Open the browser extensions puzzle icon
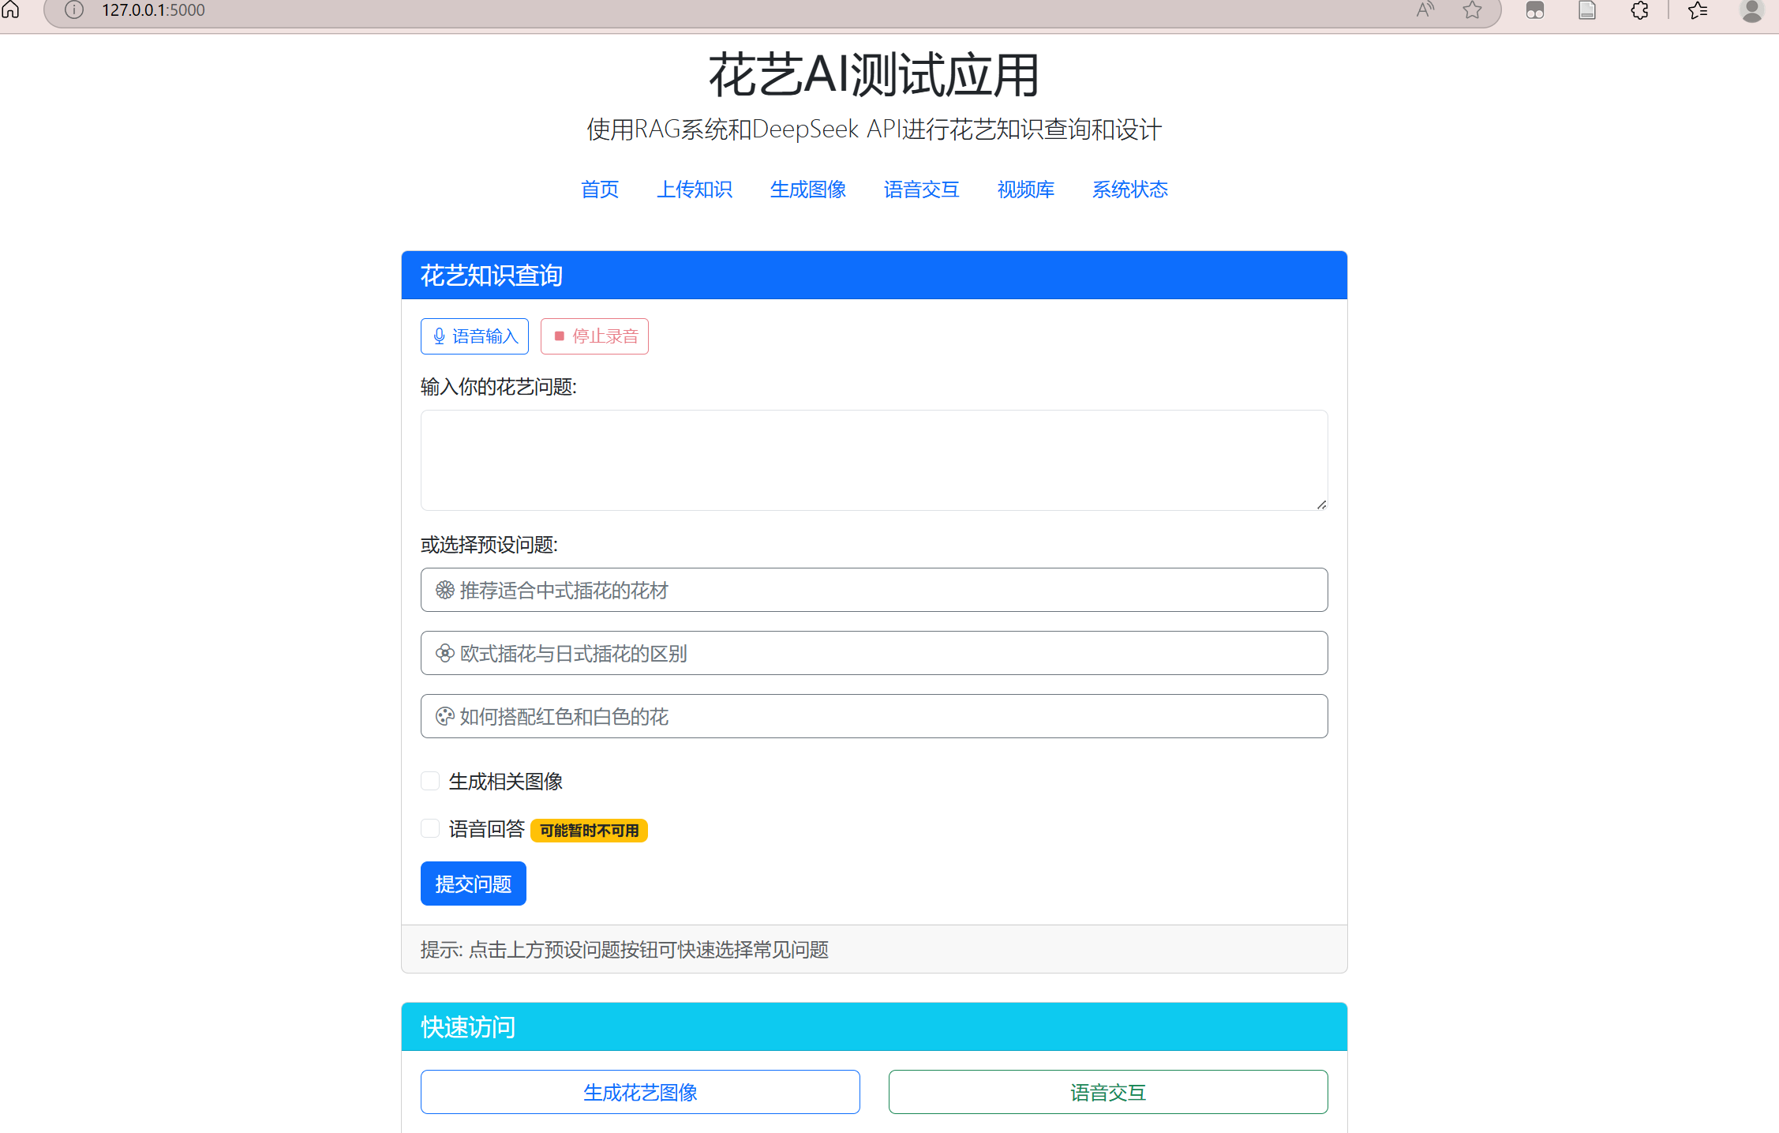The height and width of the screenshot is (1133, 1779). [x=1639, y=10]
